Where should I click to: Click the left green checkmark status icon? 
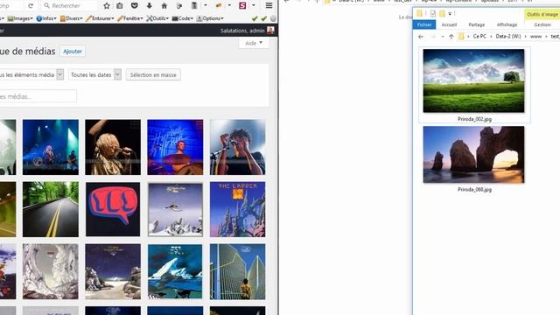(x=255, y=18)
